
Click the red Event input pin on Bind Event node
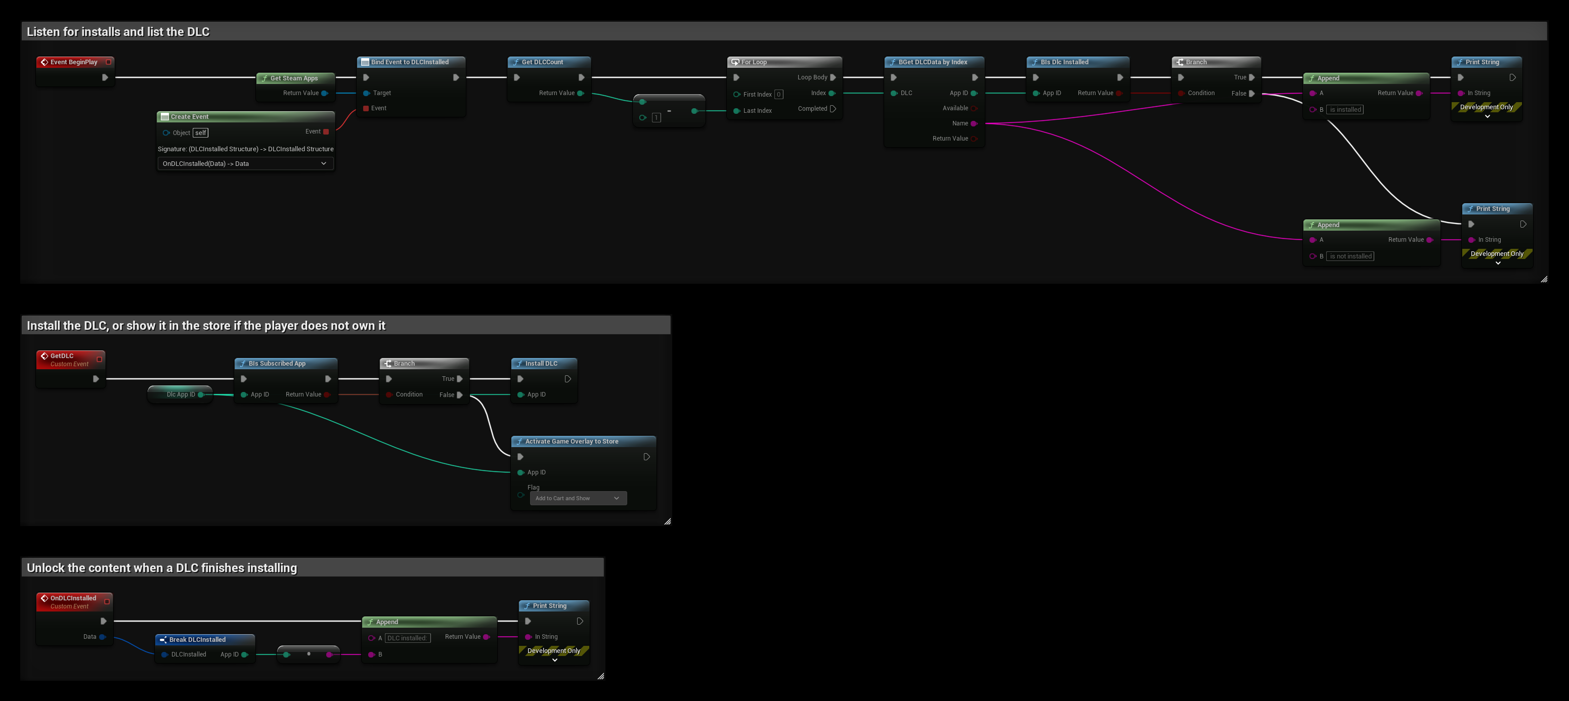(366, 108)
